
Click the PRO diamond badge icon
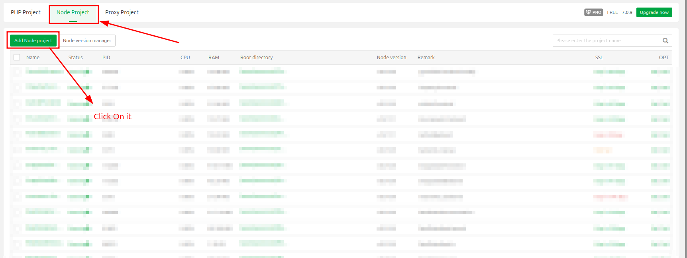593,12
